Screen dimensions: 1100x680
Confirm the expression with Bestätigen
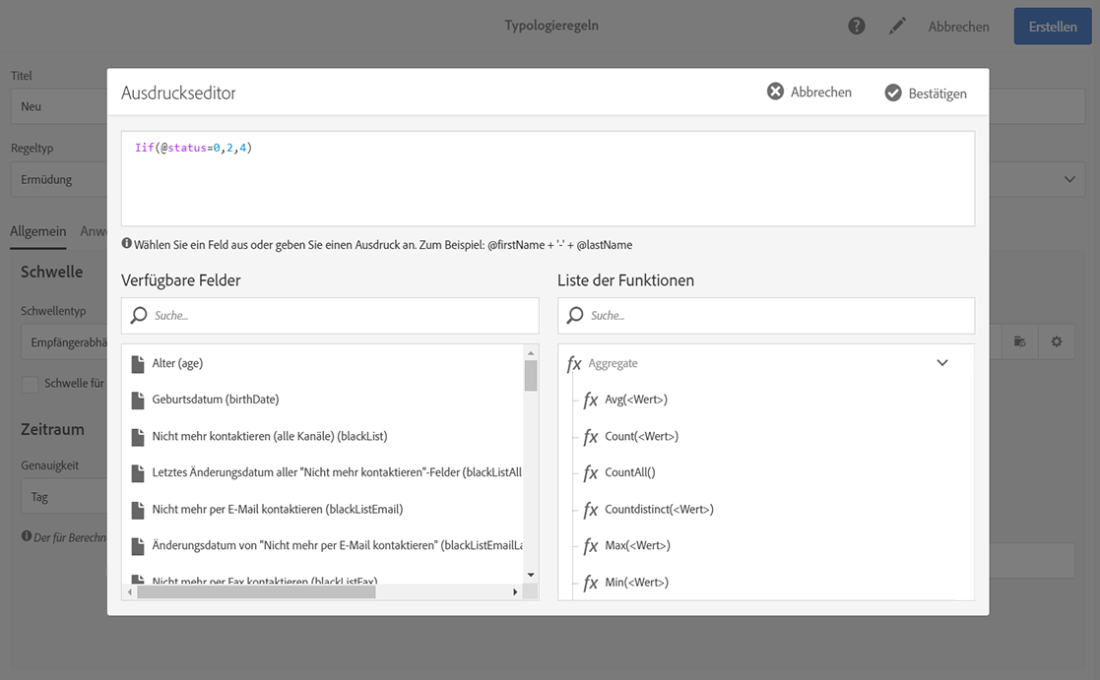pos(925,93)
